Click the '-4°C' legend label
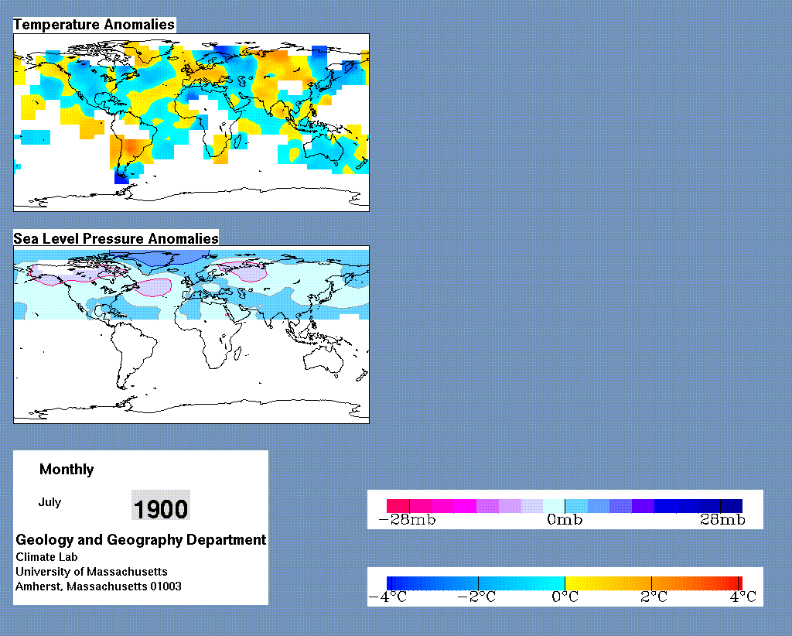Screen dimensions: 792x636 pyautogui.click(x=388, y=597)
